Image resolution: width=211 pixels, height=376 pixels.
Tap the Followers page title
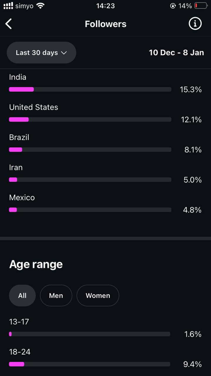tap(106, 24)
